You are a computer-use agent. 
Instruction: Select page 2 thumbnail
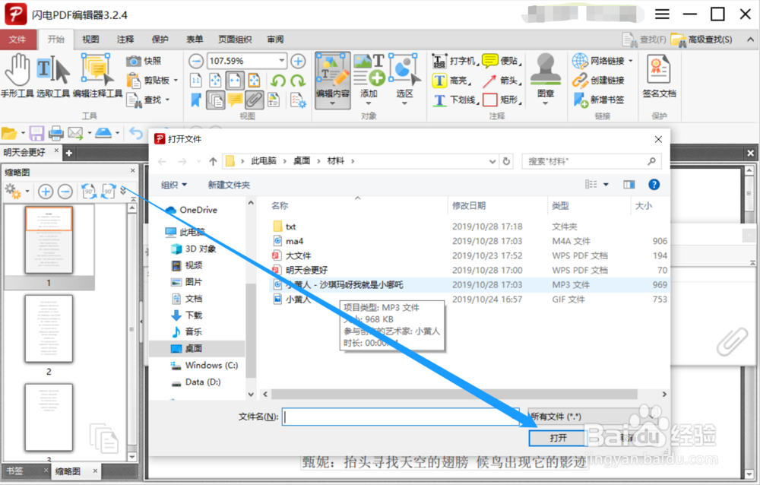(x=49, y=329)
